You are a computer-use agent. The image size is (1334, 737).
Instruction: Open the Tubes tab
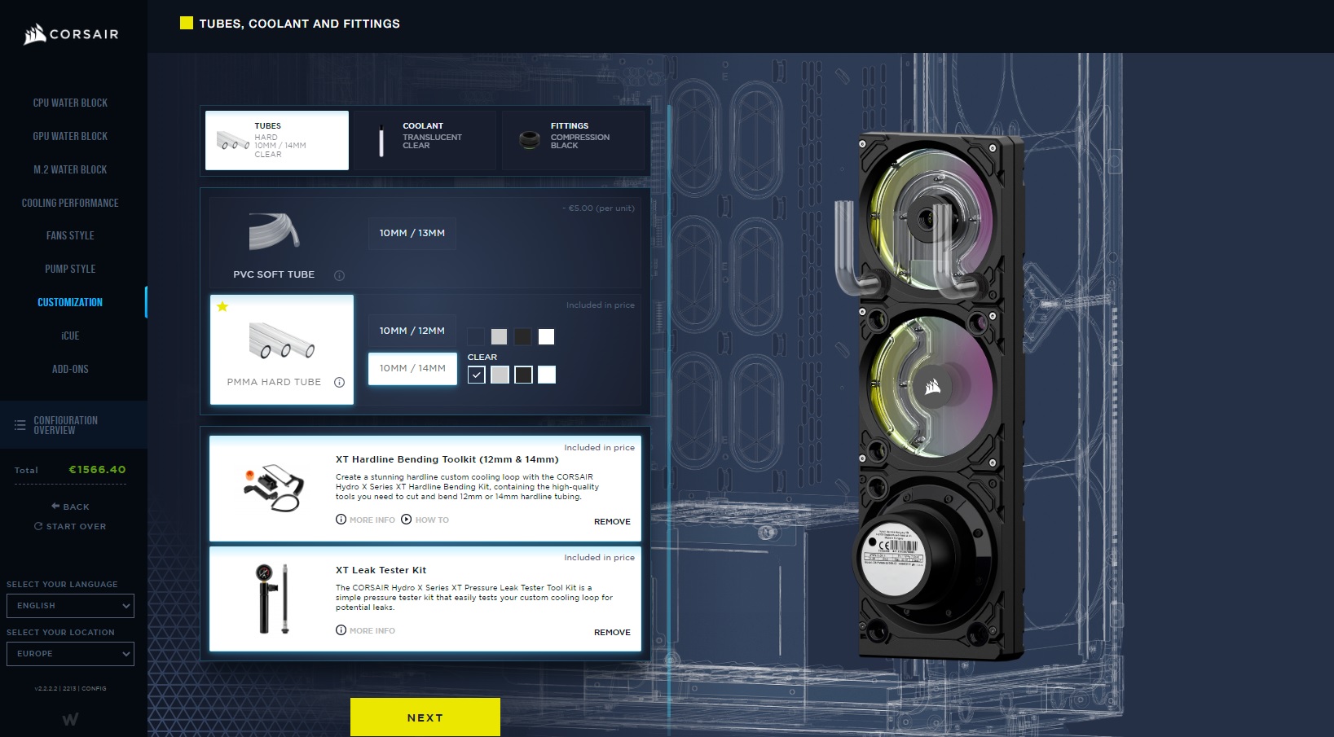point(277,140)
